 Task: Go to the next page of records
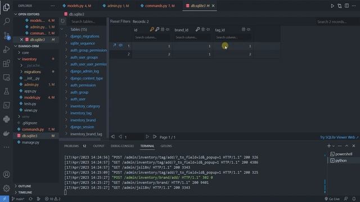(147, 137)
